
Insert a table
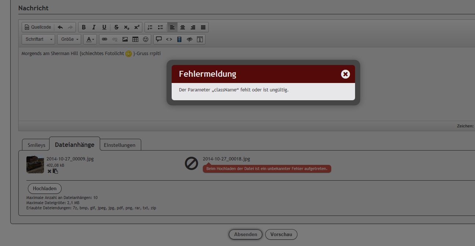tap(135, 39)
